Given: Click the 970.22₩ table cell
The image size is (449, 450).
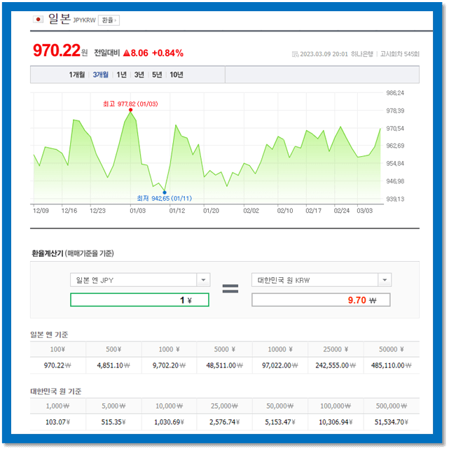Looking at the screenshot, I should click(57, 365).
